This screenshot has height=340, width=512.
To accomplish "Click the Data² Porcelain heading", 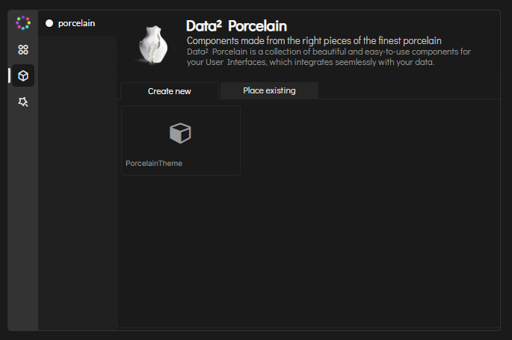I will [236, 26].
